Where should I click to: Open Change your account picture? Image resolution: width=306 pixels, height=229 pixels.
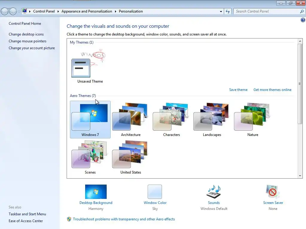point(32,48)
